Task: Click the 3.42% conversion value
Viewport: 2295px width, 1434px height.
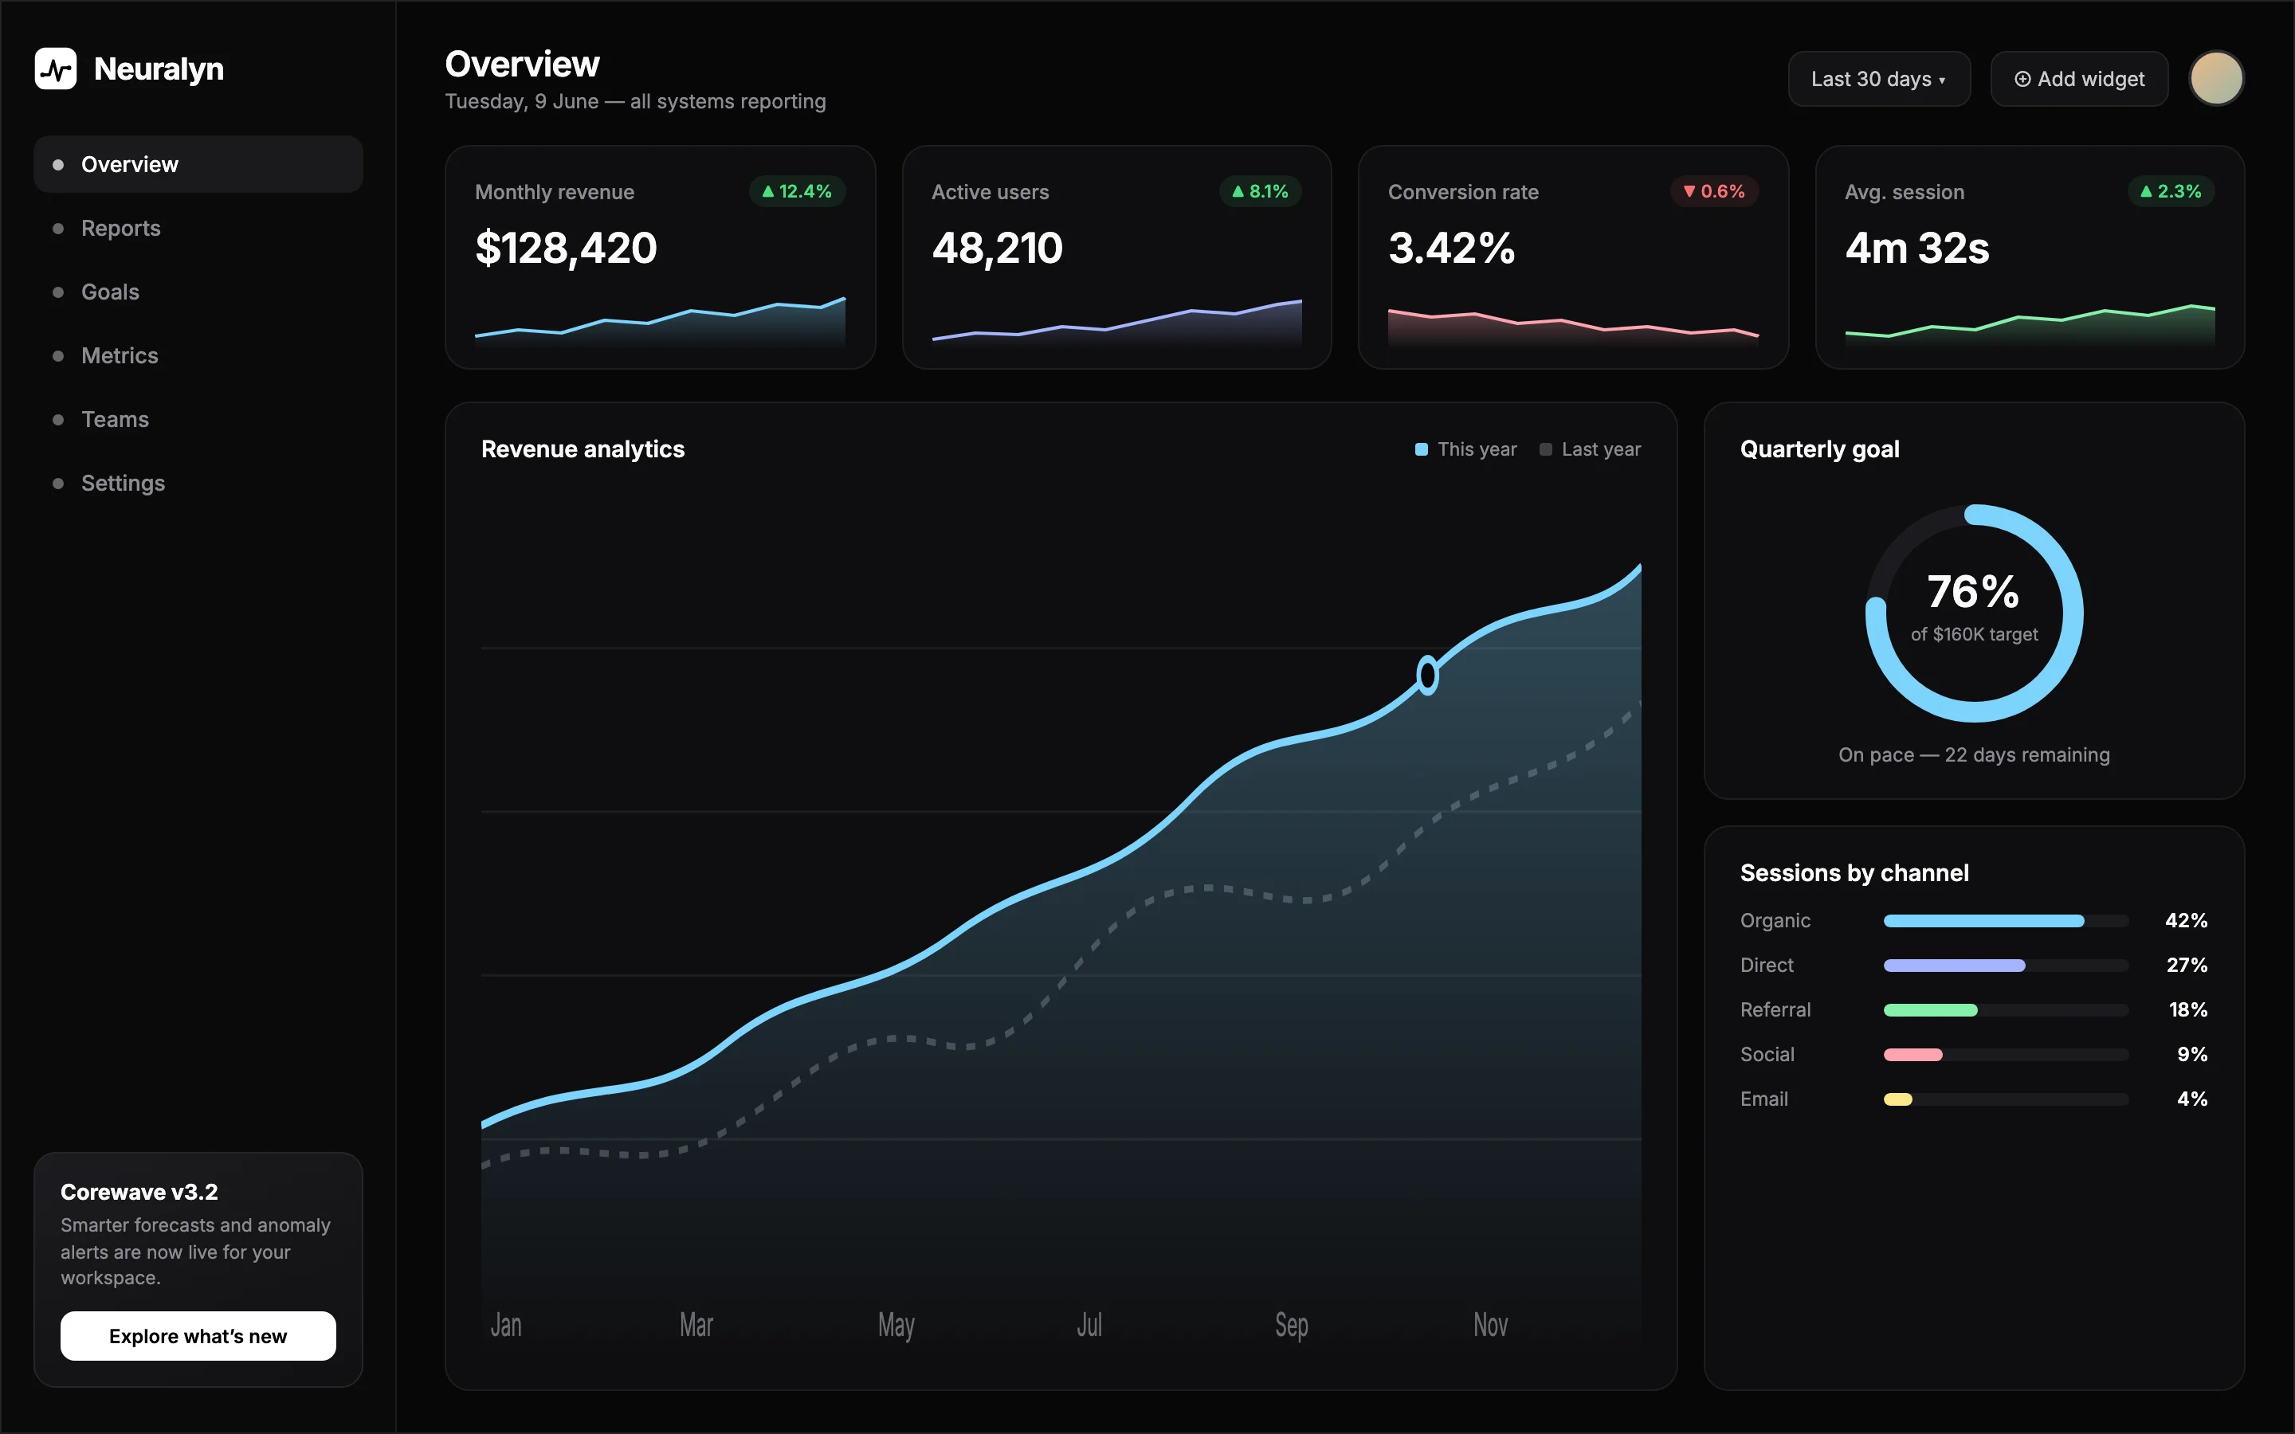Action: pos(1451,249)
